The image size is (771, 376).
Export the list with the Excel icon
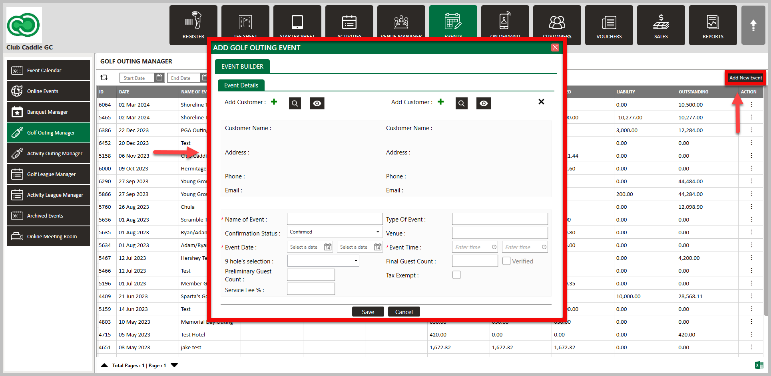coord(759,365)
